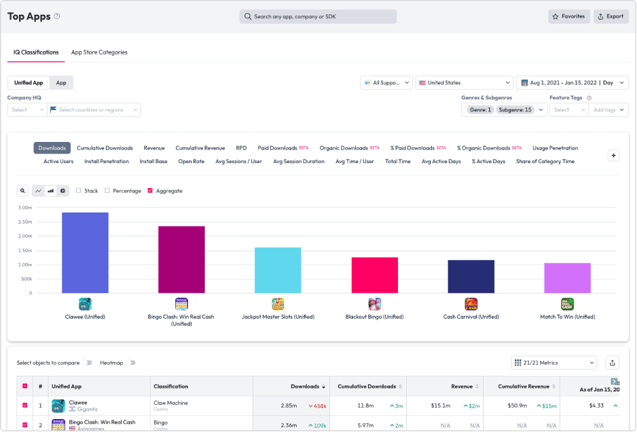Select the Avg Session Duration metric
The width and height of the screenshot is (637, 432).
(x=299, y=162)
